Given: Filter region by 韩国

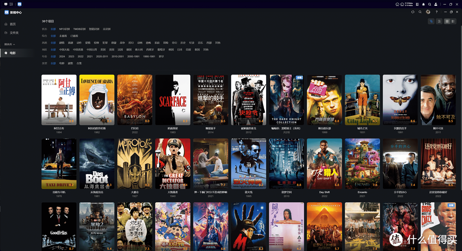Looking at the screenshot, I should pyautogui.click(x=171, y=50).
